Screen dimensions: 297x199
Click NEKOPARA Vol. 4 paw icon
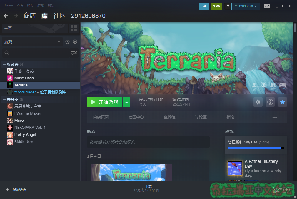10,128
